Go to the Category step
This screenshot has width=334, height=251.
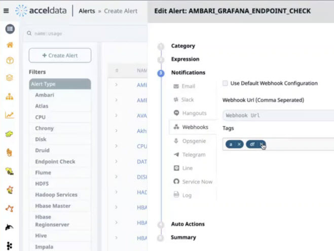[183, 46]
